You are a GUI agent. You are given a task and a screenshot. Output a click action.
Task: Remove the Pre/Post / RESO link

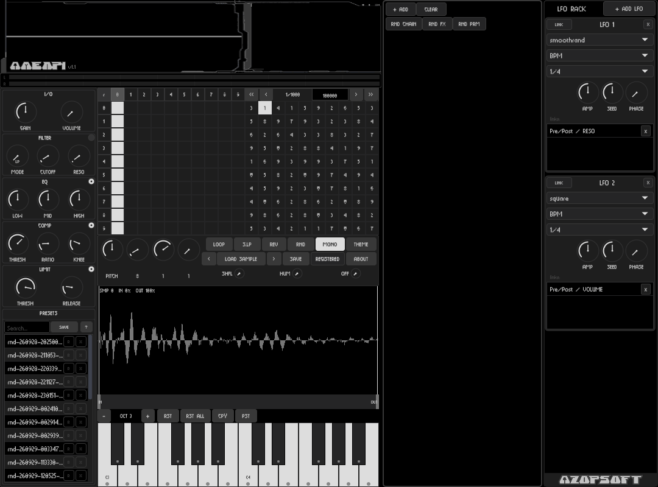click(645, 131)
